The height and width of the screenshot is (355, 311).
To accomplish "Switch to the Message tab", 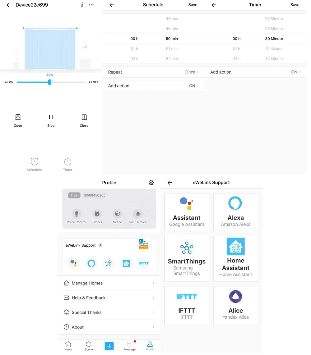I will point(130,345).
